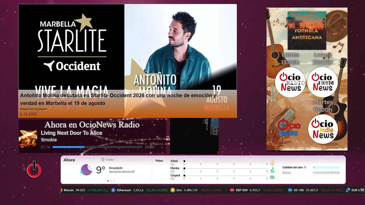Click the Martes 18:00h schedule text
This screenshot has width=365, height=205.
(323, 106)
